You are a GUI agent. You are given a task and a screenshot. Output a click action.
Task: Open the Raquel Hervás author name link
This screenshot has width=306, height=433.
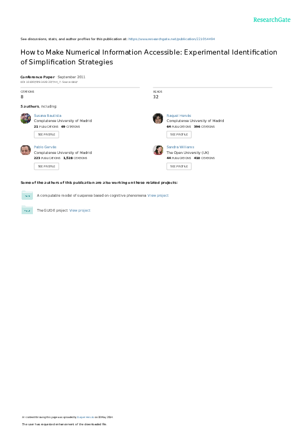click(179, 115)
